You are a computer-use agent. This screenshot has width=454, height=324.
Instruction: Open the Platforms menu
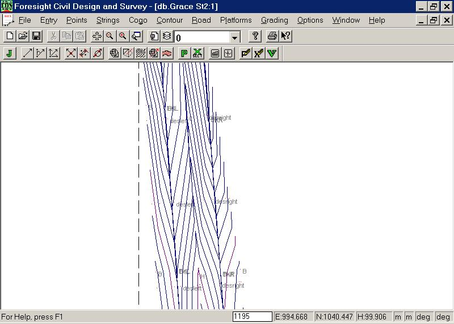[236, 20]
